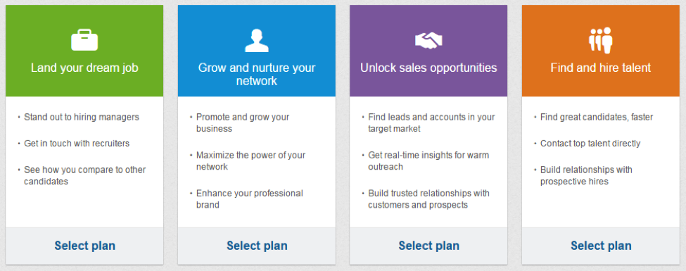This screenshot has height=271, width=686.
Task: Click 'Contact top talent directly' bullet
Action: pos(590,143)
